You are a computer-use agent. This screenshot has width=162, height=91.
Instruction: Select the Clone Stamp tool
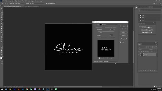tap(2, 28)
